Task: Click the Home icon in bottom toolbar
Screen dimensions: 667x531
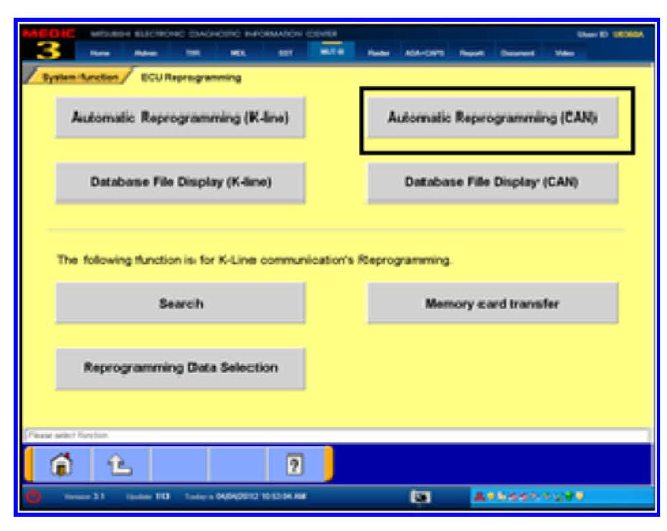Action: (x=62, y=466)
